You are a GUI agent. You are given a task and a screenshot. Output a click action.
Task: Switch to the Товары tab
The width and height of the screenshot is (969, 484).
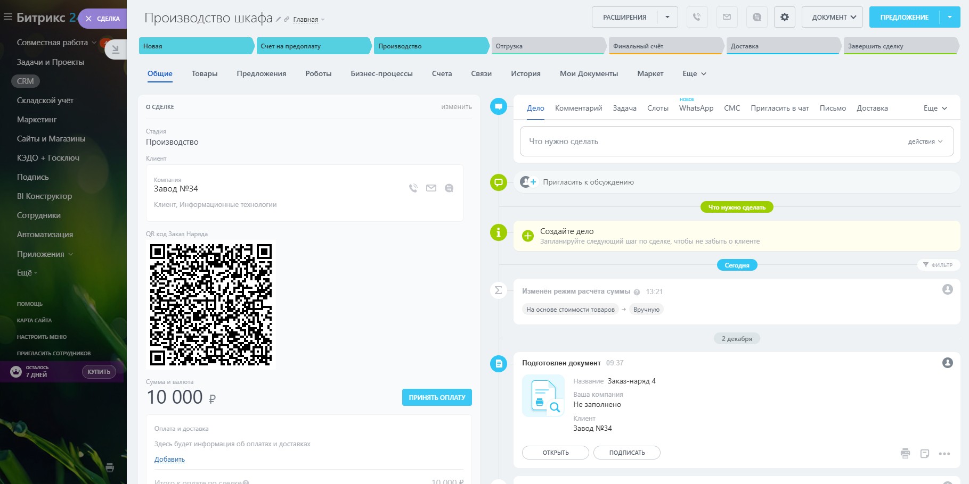(x=205, y=73)
